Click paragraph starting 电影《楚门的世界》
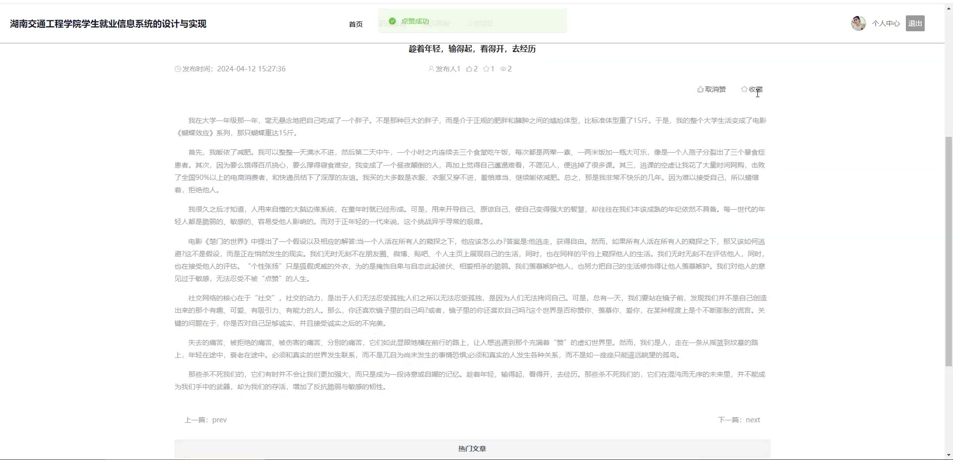The height and width of the screenshot is (460, 953). 471,260
